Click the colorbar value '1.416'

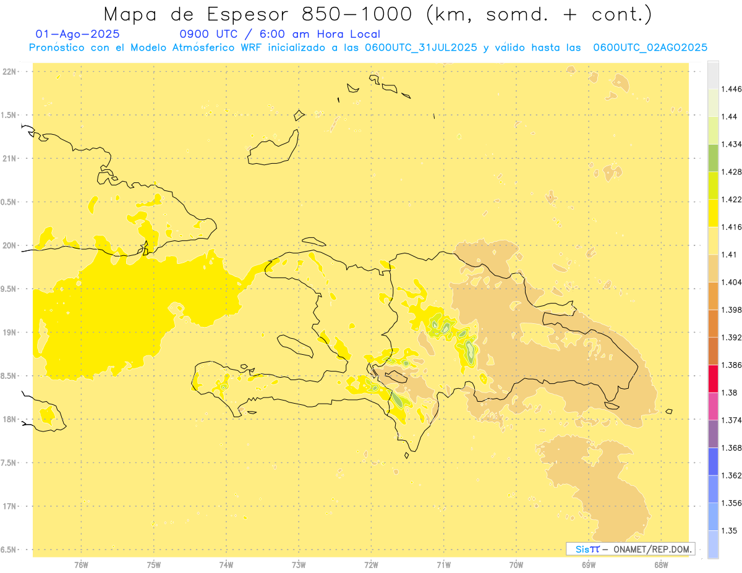click(x=731, y=227)
